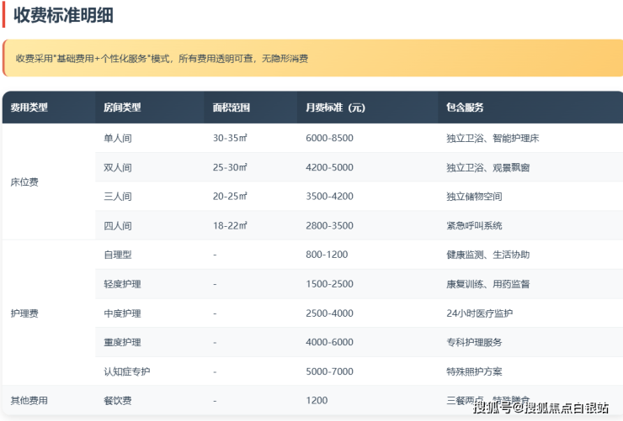Screen dimensions: 623x421
Task: Select the 护理费 category cell
Action: (24, 313)
